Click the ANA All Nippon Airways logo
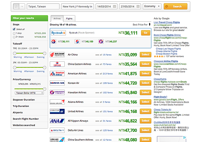 click(x=57, y=121)
